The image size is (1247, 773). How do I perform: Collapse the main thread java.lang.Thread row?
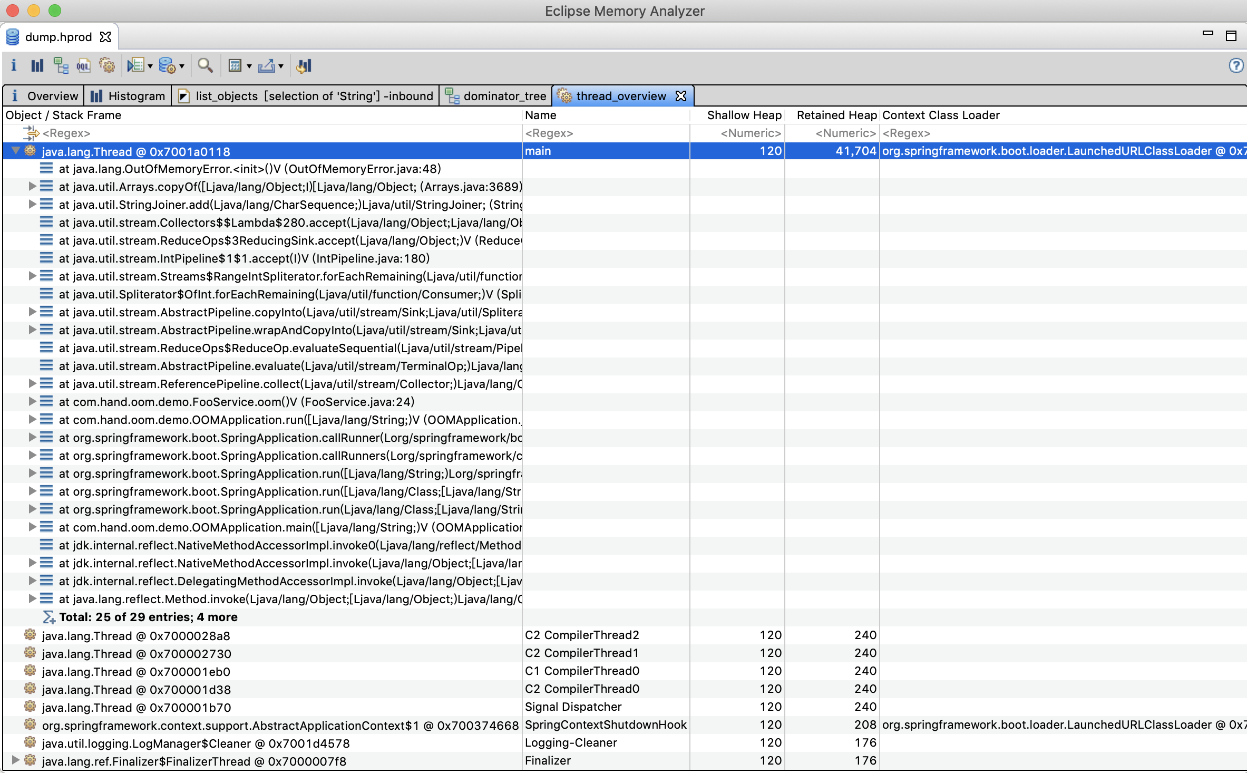point(16,151)
